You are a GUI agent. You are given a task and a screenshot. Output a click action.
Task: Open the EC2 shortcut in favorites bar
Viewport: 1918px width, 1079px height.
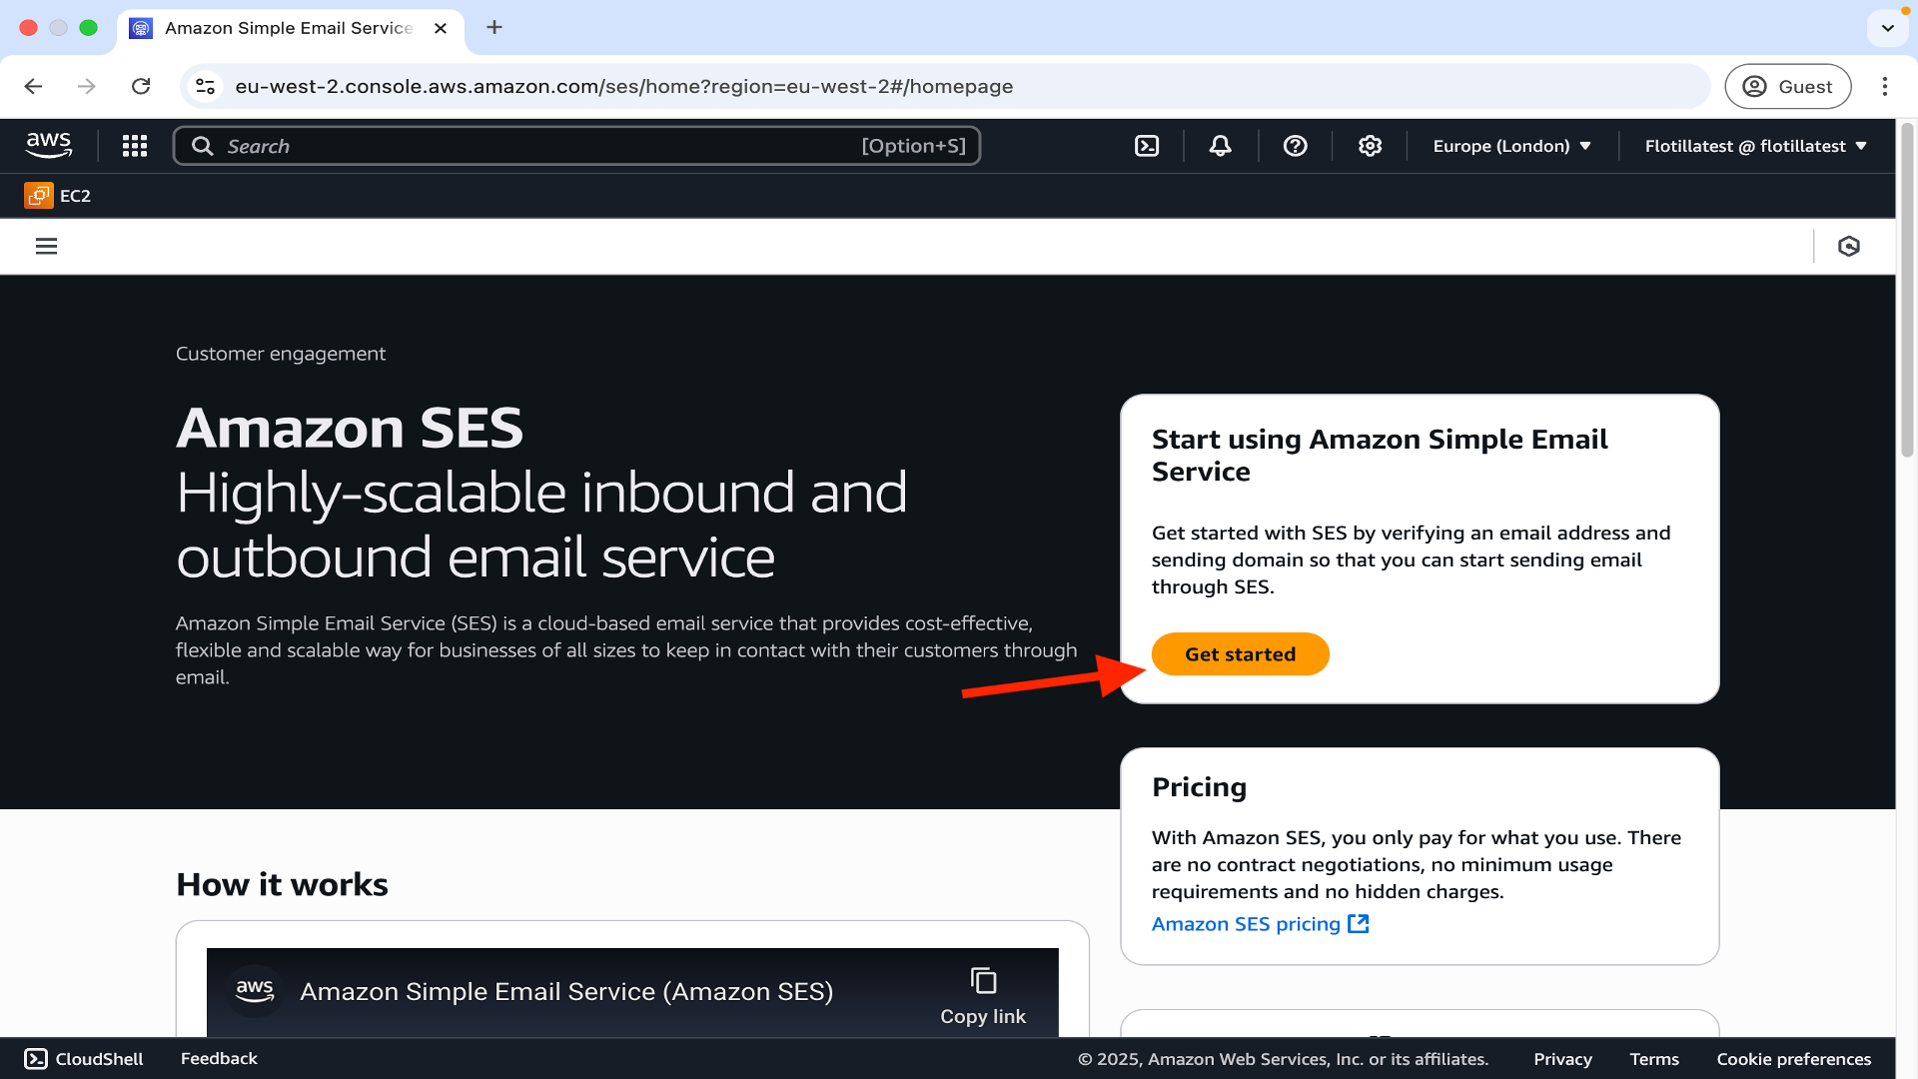coord(58,196)
